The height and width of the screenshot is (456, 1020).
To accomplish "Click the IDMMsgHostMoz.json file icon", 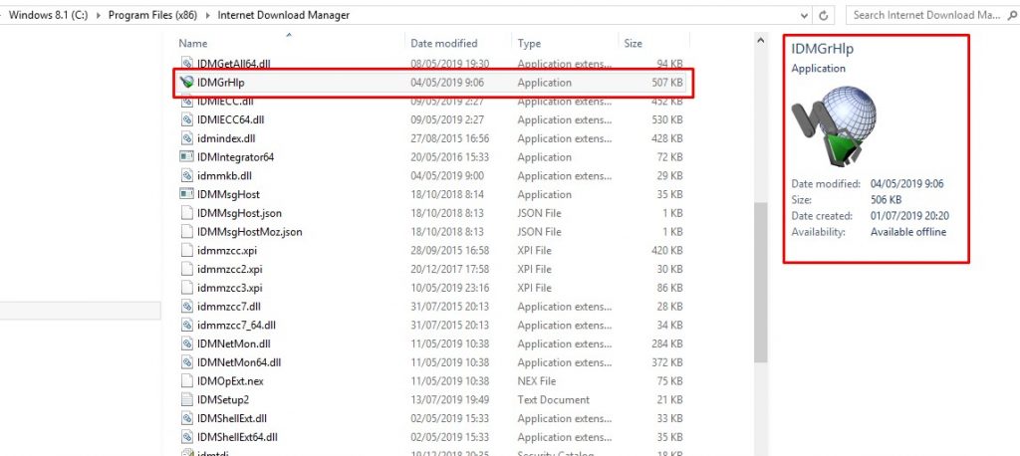I will (x=187, y=232).
